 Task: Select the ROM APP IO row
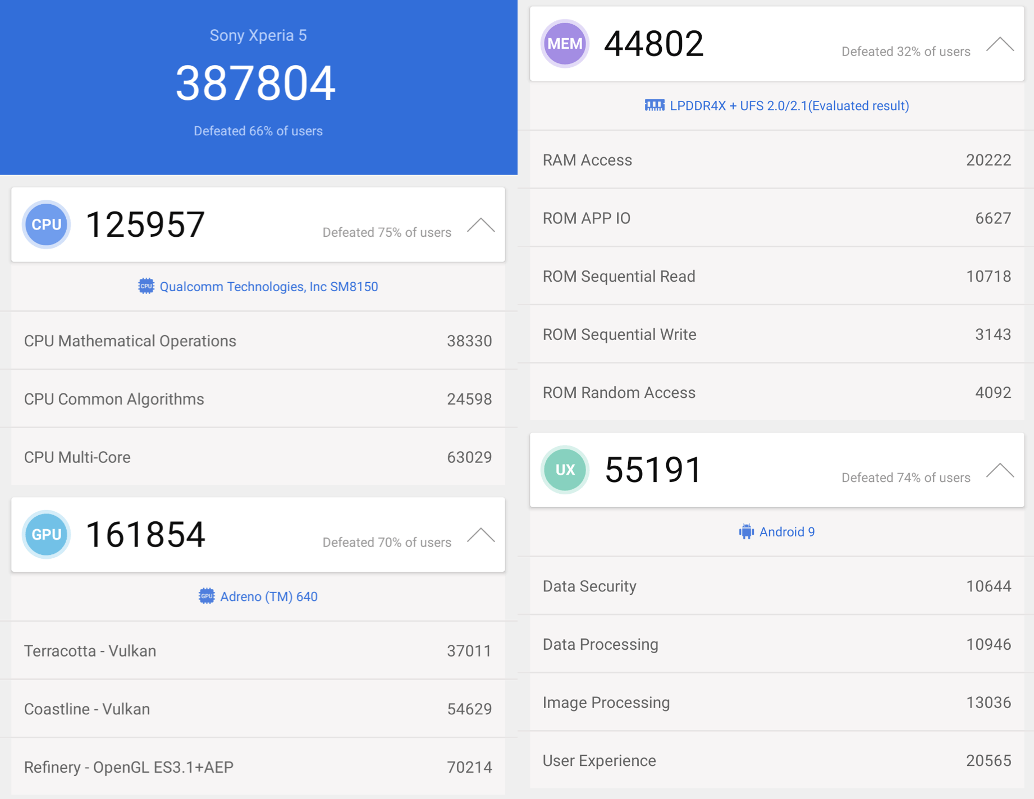[x=777, y=218]
